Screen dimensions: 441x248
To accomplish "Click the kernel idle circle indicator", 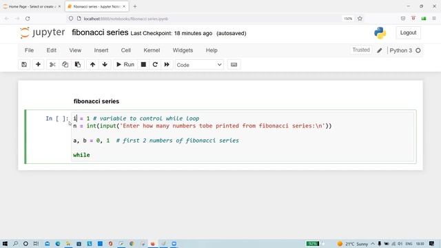I will click(x=418, y=50).
